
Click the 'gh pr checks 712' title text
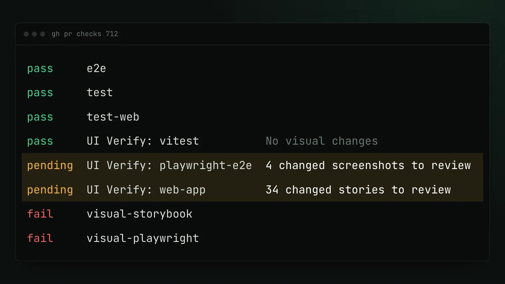[85, 34]
